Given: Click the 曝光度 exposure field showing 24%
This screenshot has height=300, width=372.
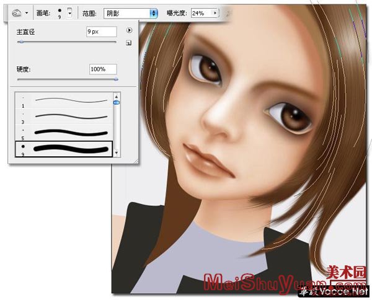Looking at the screenshot, I should 201,13.
